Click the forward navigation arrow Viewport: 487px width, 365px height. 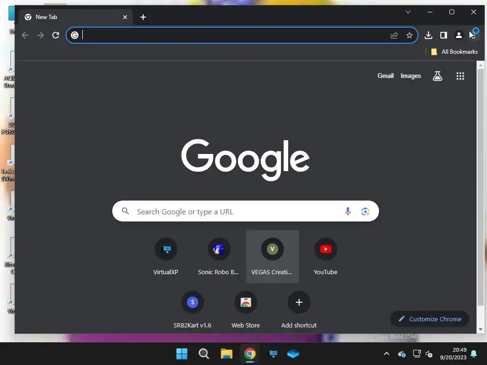pos(40,35)
